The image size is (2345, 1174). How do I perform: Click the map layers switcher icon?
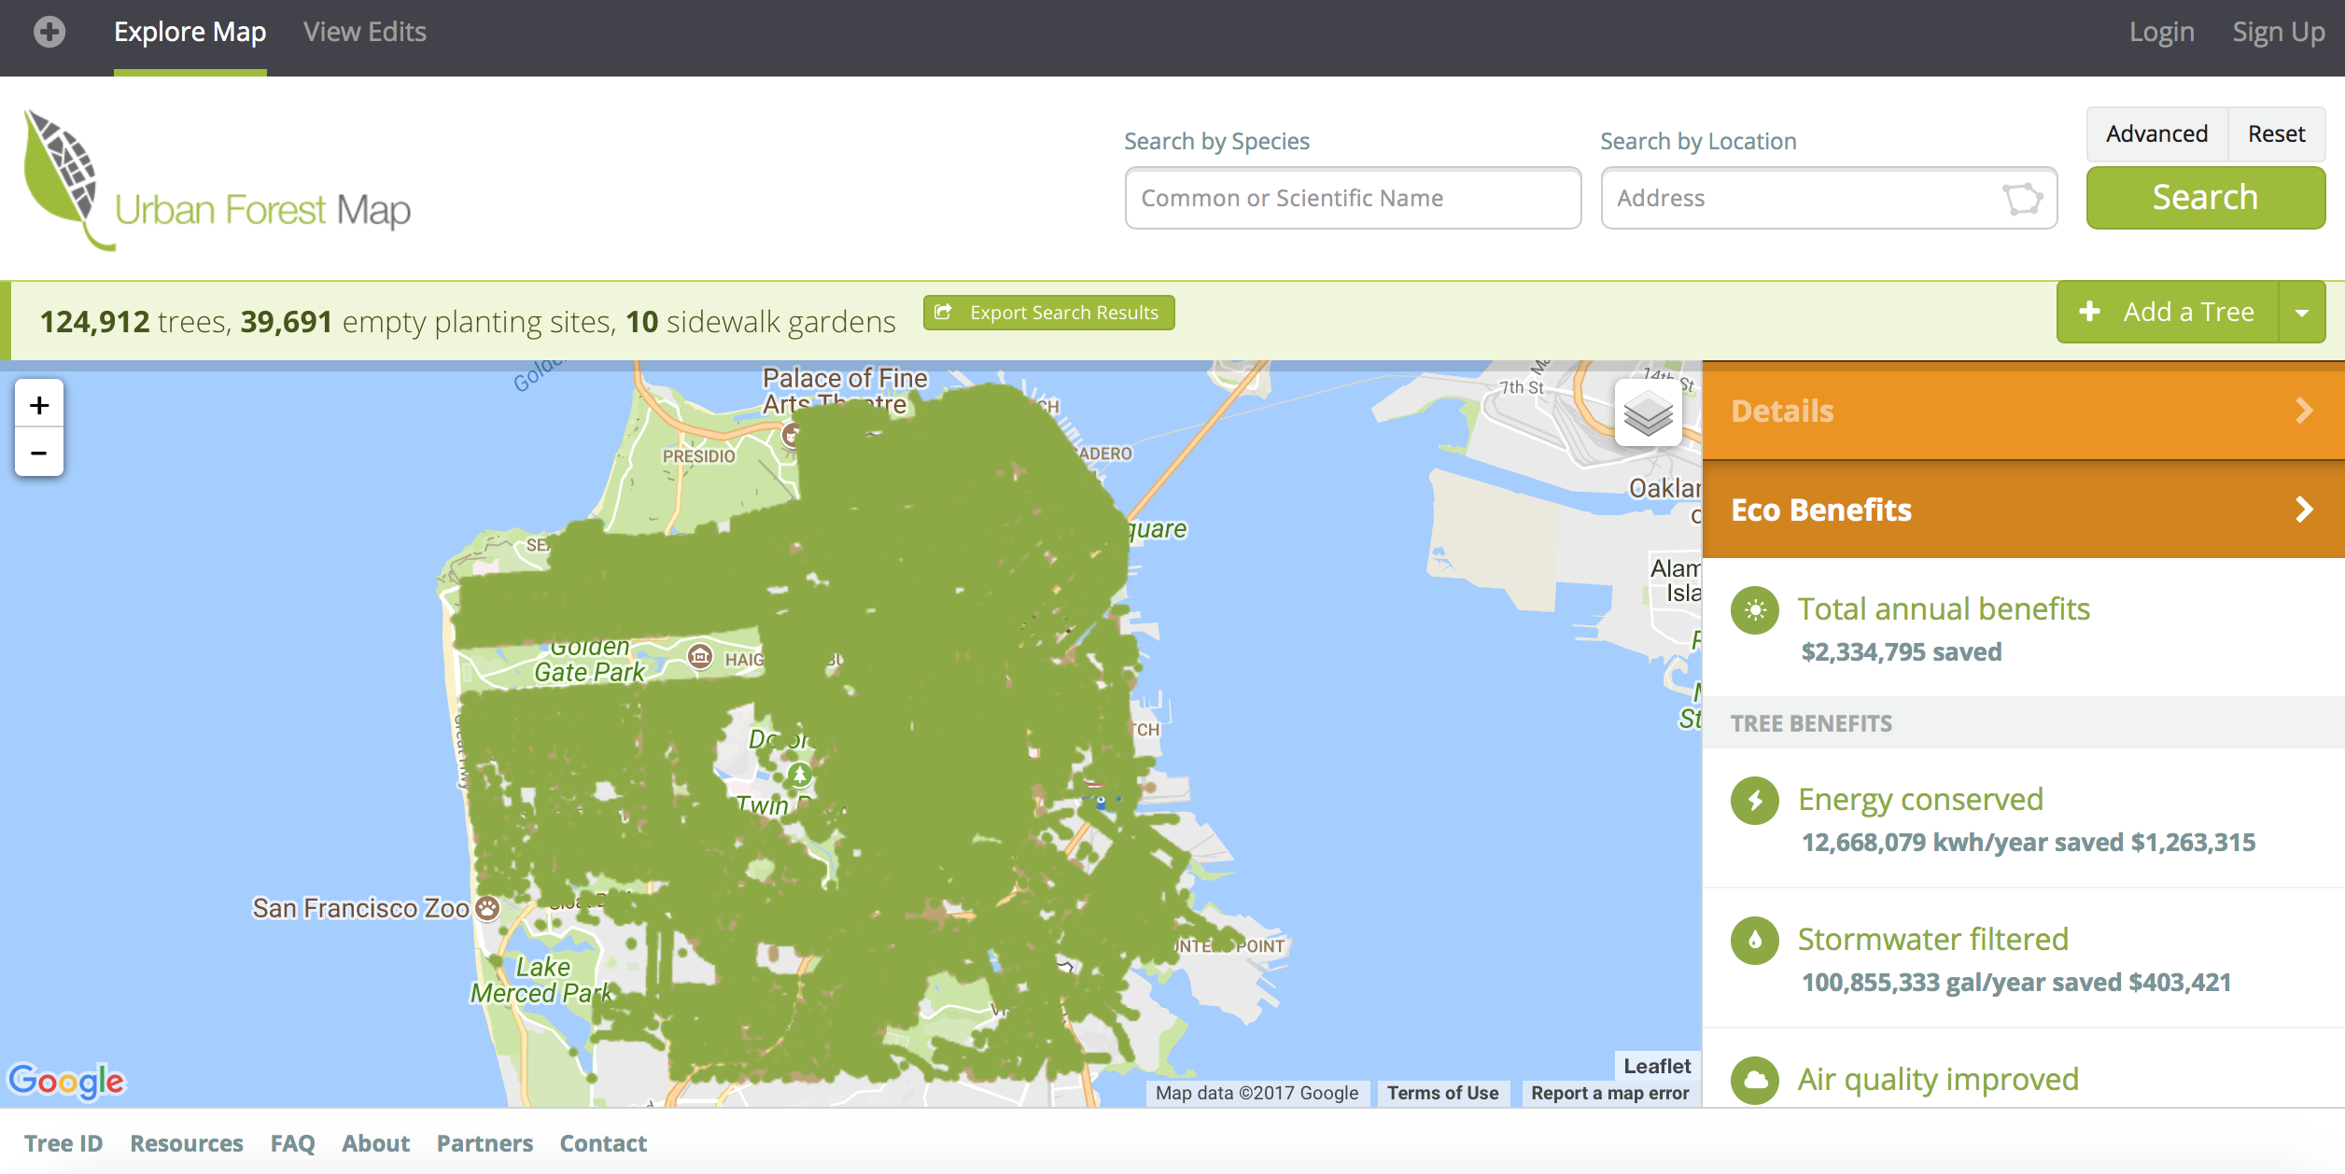[1648, 413]
